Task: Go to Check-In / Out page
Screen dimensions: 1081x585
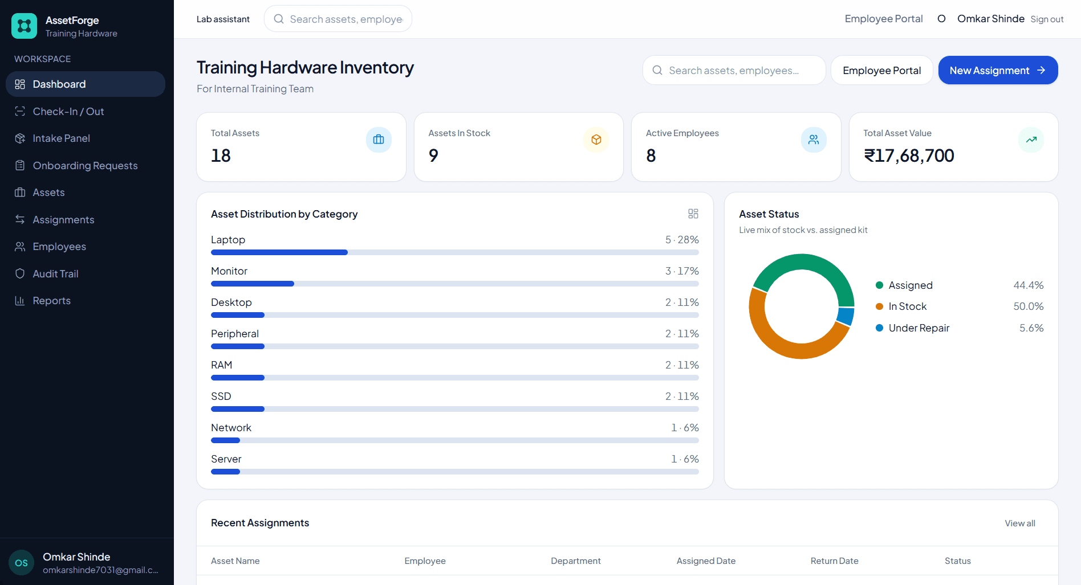Action: [x=86, y=112]
